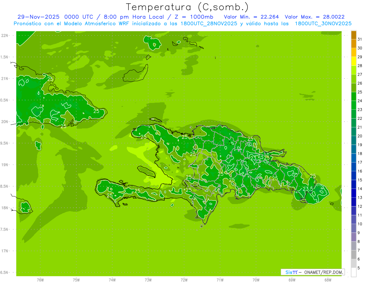Screen dimensions: 368x284
Task: Click the "74W" longitude axis label
Action: tap(112, 280)
